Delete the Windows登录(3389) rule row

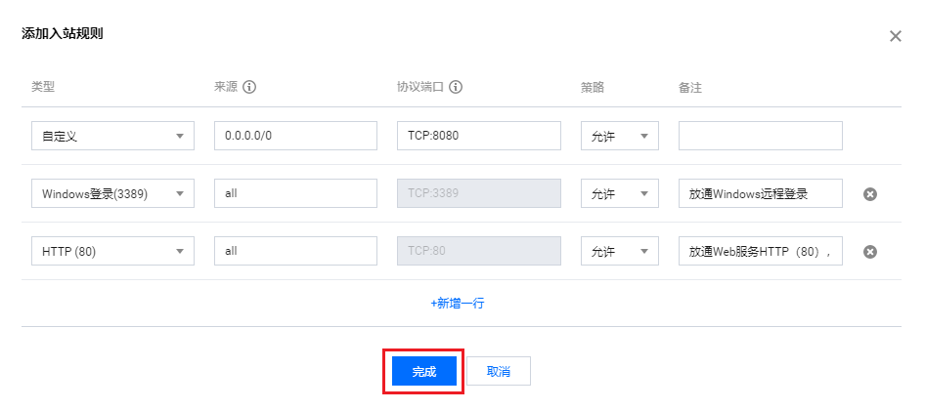click(x=870, y=194)
